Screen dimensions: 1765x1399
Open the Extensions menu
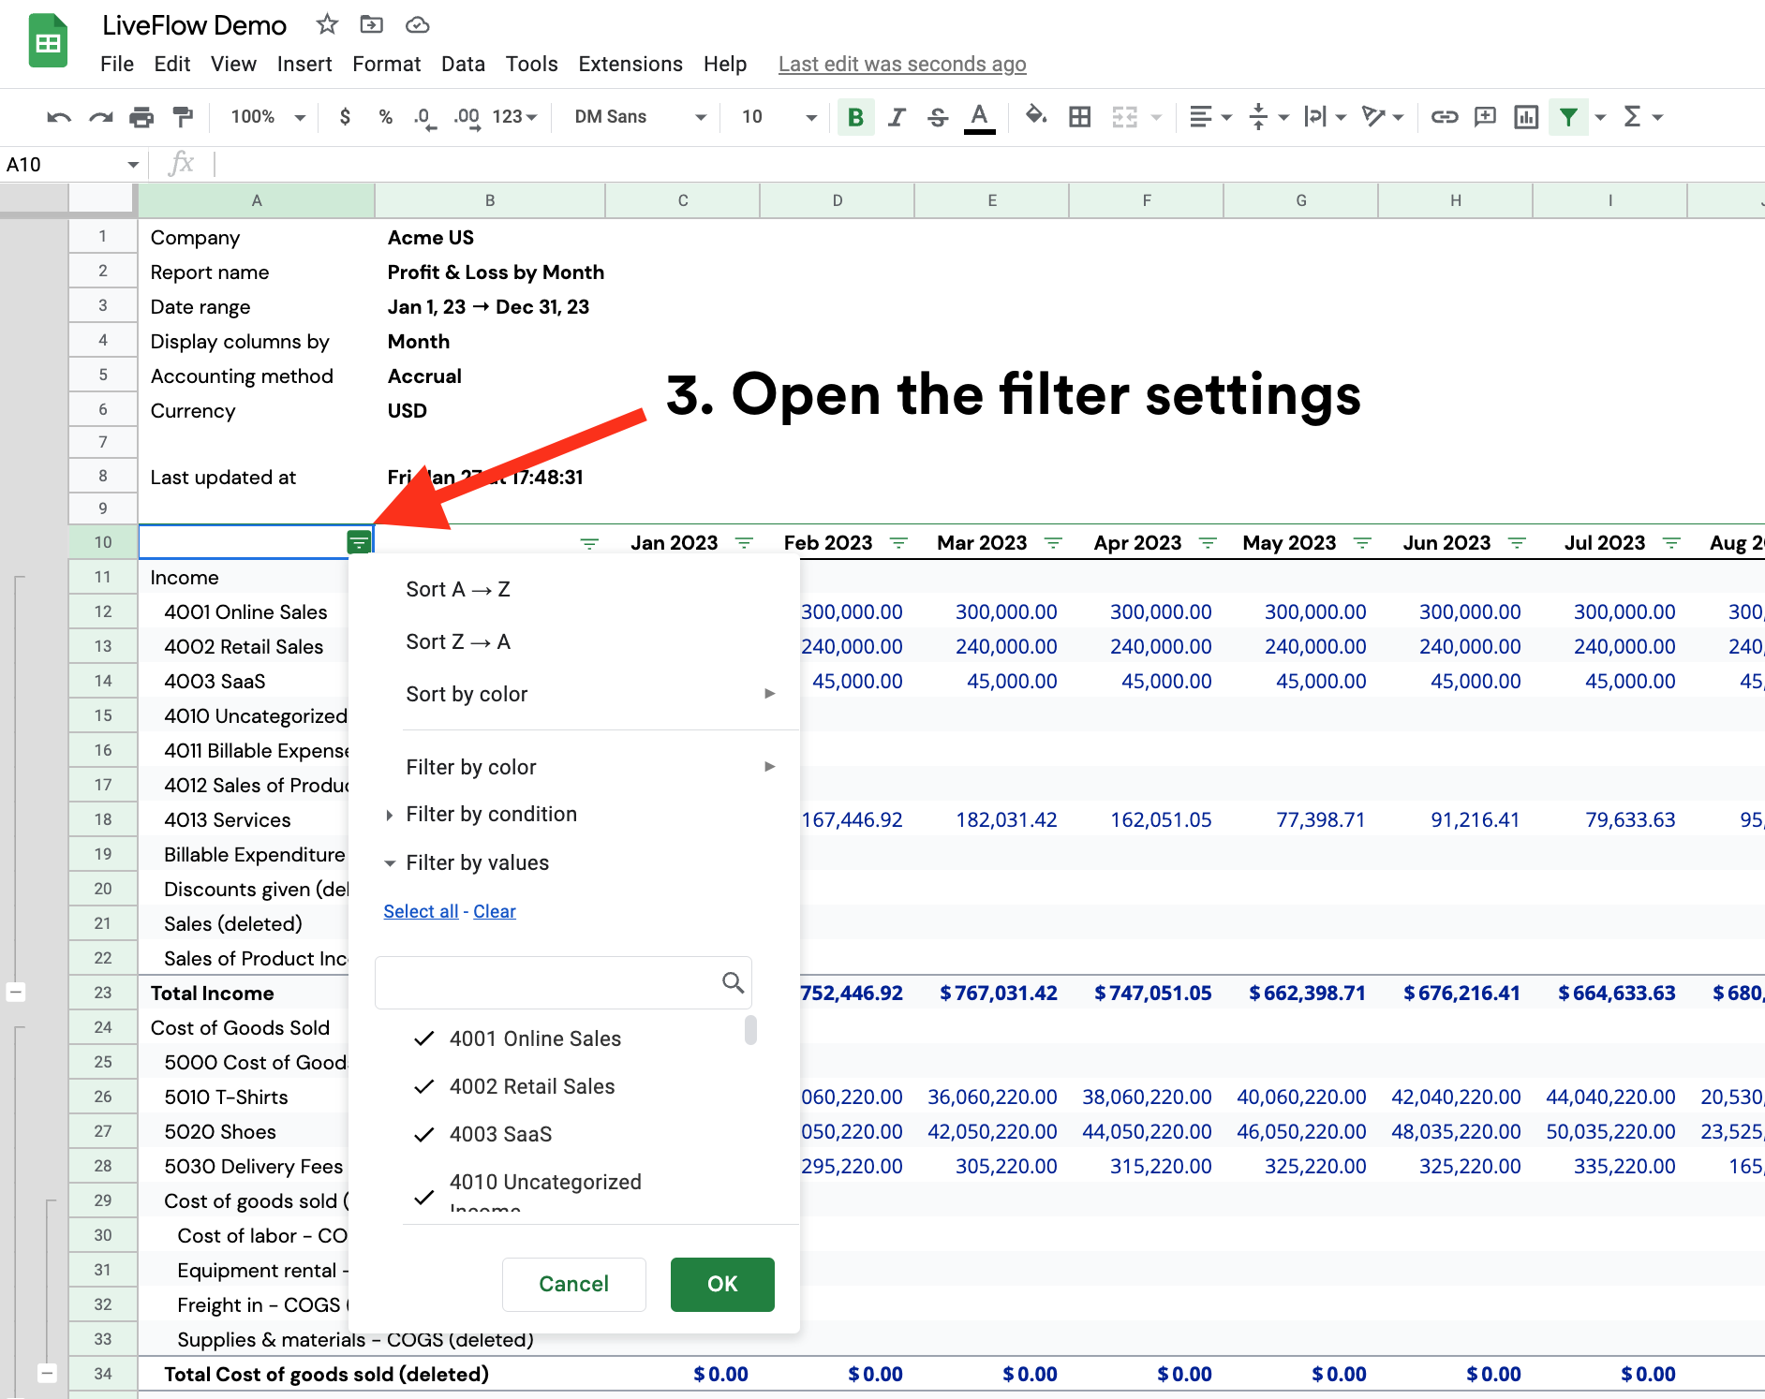point(630,64)
